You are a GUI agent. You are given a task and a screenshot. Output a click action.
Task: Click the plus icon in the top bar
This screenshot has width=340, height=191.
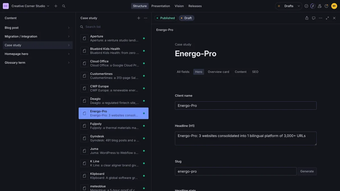pyautogui.click(x=56, y=6)
